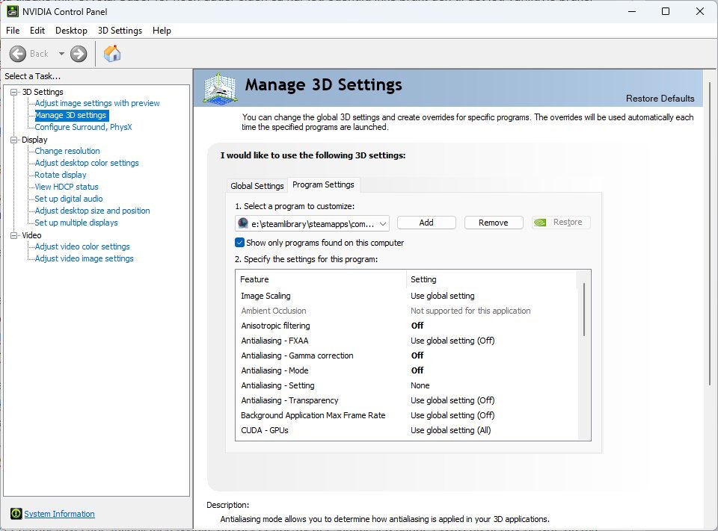Select the Program Settings tab
The height and width of the screenshot is (531, 718).
coord(323,184)
